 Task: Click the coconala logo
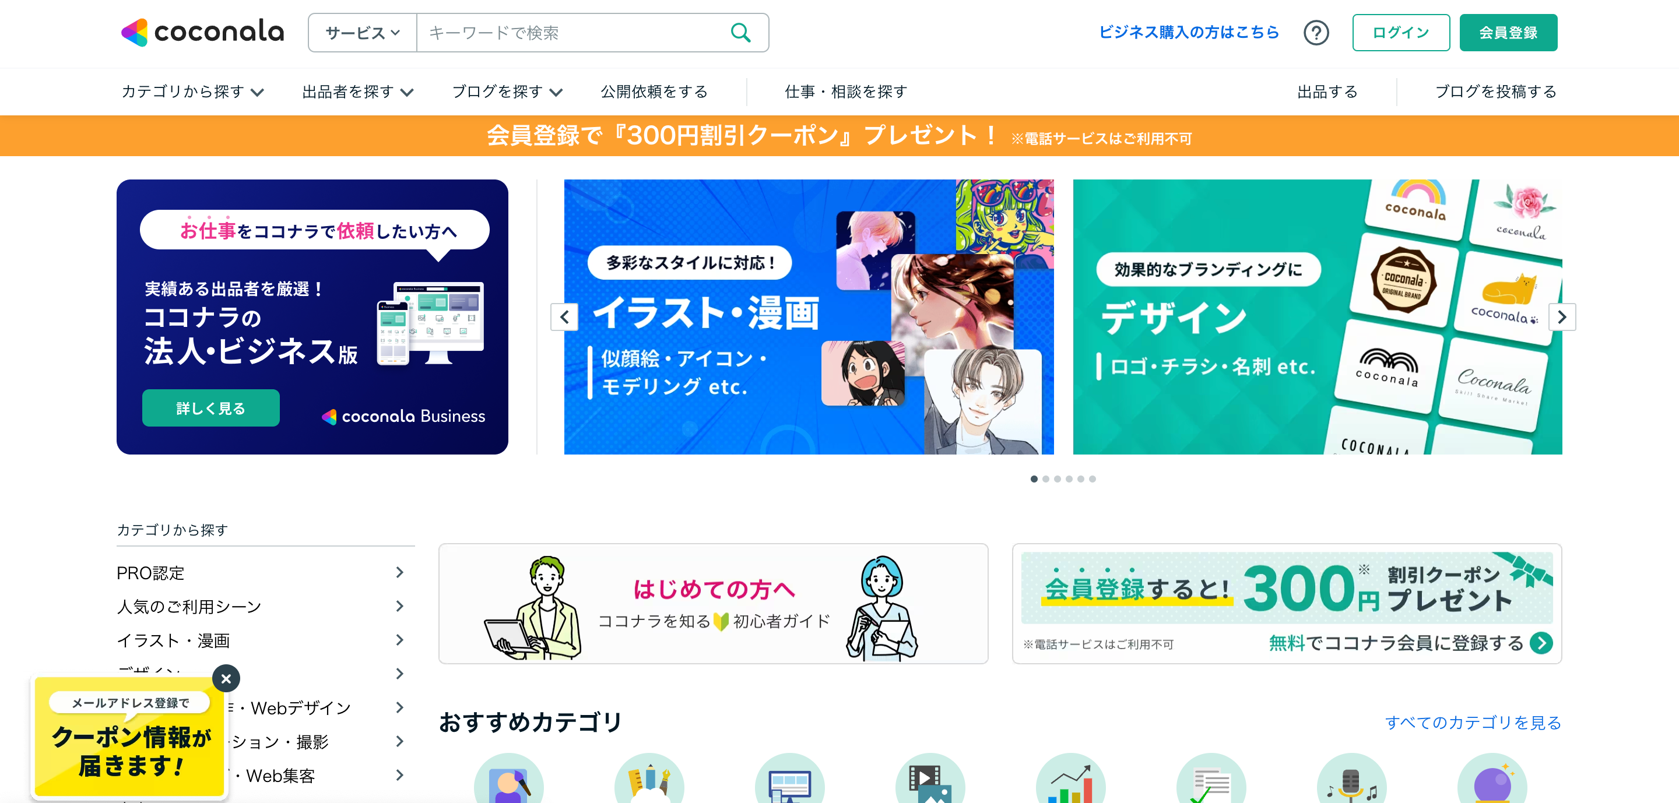pos(203,33)
